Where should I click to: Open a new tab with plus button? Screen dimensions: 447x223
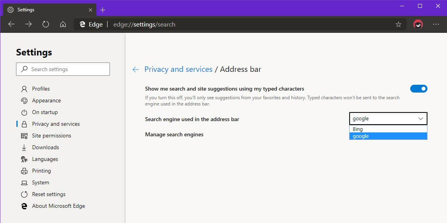(x=102, y=10)
